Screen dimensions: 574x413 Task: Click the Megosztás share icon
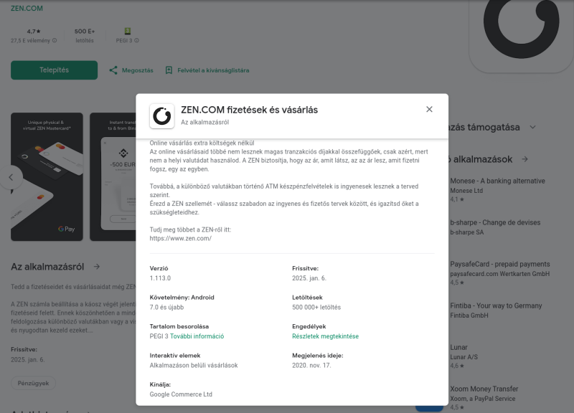113,70
